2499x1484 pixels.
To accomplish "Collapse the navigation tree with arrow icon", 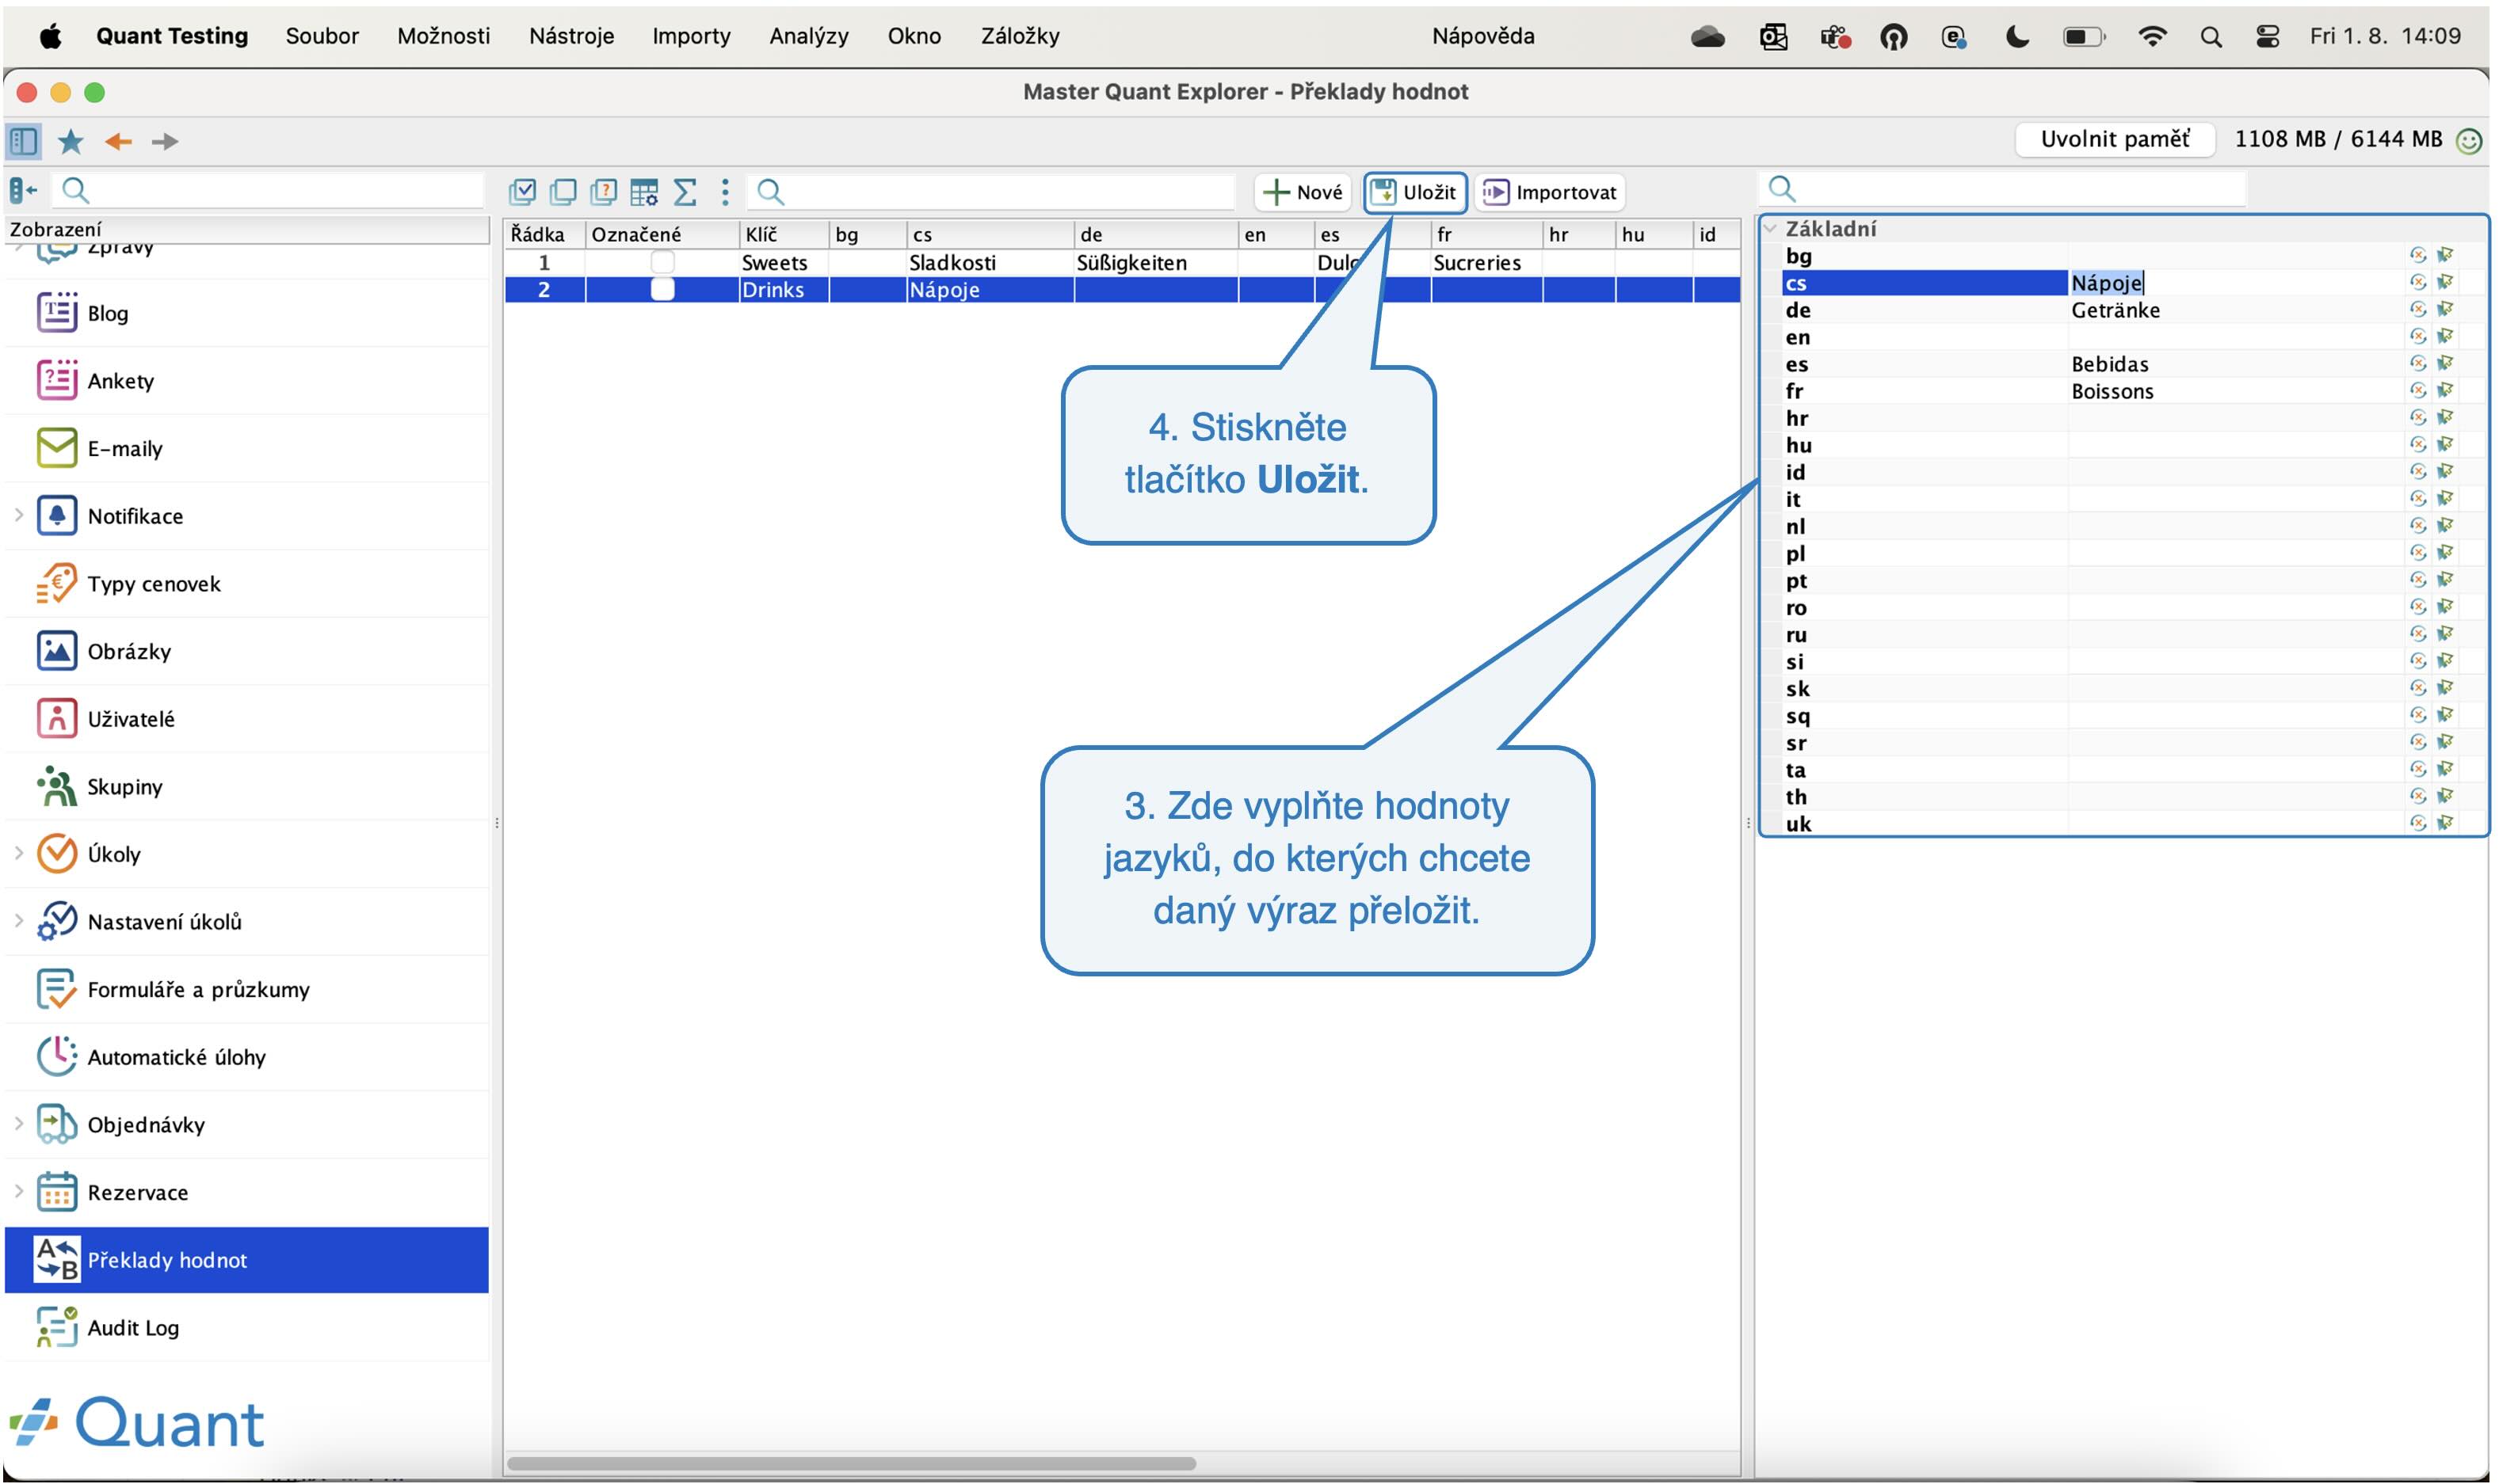I will click(x=23, y=189).
